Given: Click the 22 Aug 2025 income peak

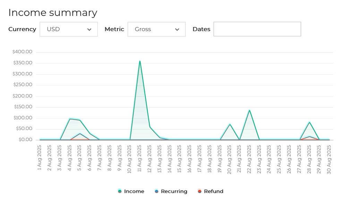Looking at the screenshot, I should tap(249, 110).
